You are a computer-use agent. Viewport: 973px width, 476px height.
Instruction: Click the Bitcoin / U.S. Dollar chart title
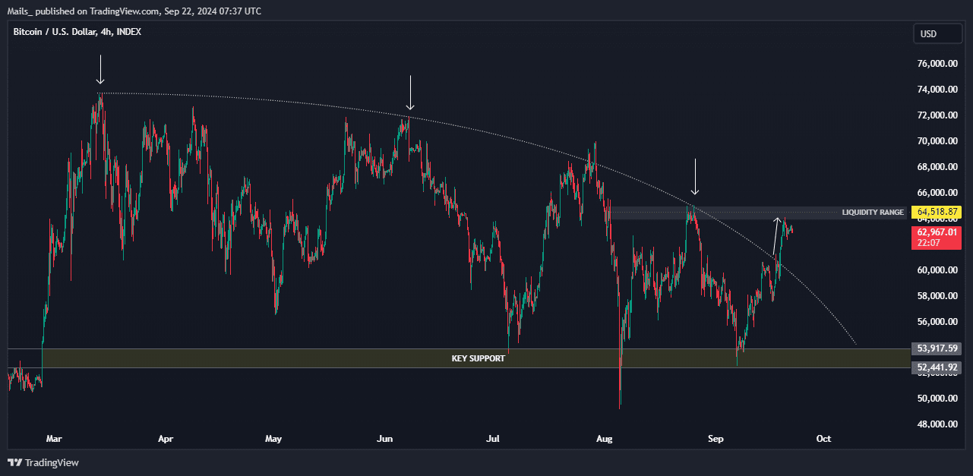click(x=77, y=31)
